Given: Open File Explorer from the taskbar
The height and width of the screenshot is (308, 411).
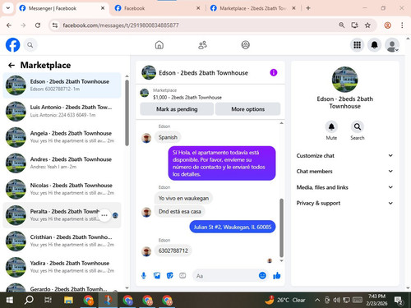Looking at the screenshot, I should [x=68, y=300].
